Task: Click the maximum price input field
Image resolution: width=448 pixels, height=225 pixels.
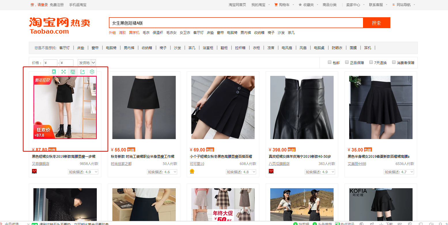Action: point(67,63)
